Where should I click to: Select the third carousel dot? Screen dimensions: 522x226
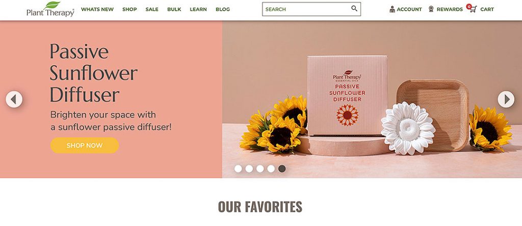point(260,169)
